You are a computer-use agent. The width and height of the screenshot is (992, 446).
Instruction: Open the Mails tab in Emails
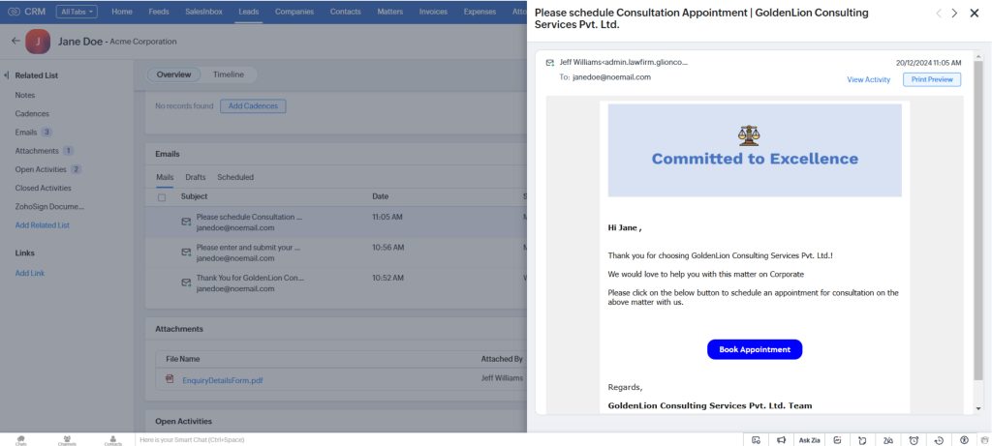coord(165,177)
